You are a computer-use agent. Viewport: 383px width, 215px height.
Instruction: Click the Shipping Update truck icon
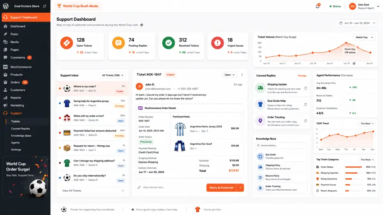coord(260,88)
